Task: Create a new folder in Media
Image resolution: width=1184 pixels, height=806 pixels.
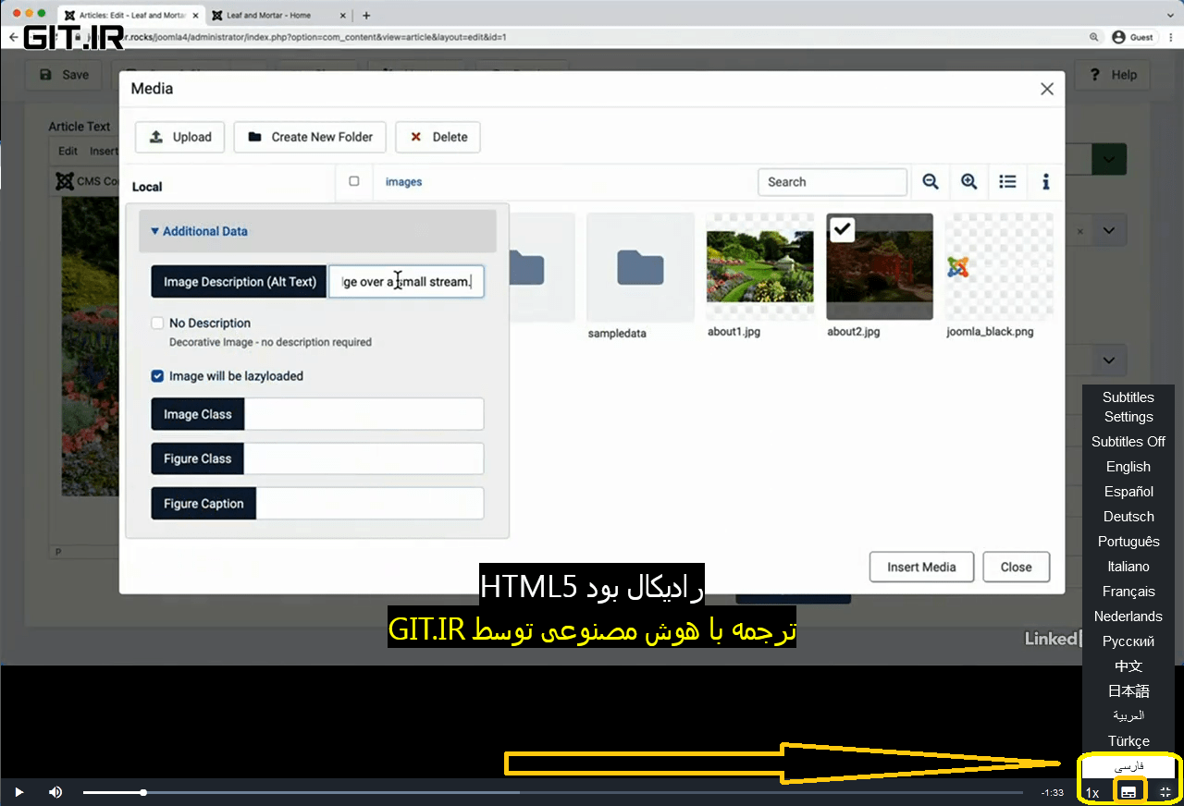Action: pyautogui.click(x=309, y=137)
